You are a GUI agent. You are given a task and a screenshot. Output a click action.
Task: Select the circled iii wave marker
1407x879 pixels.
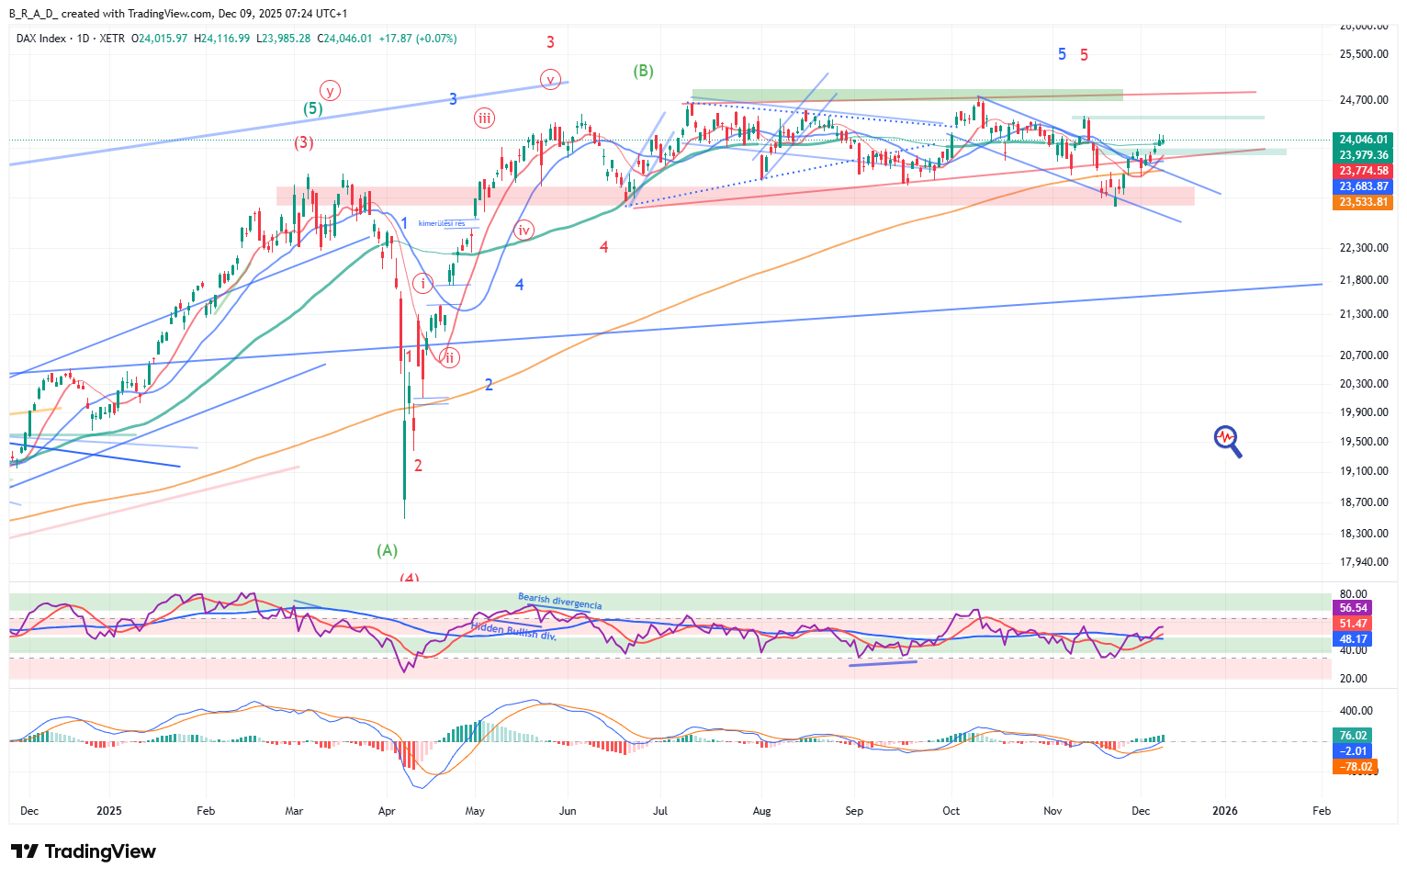point(484,118)
